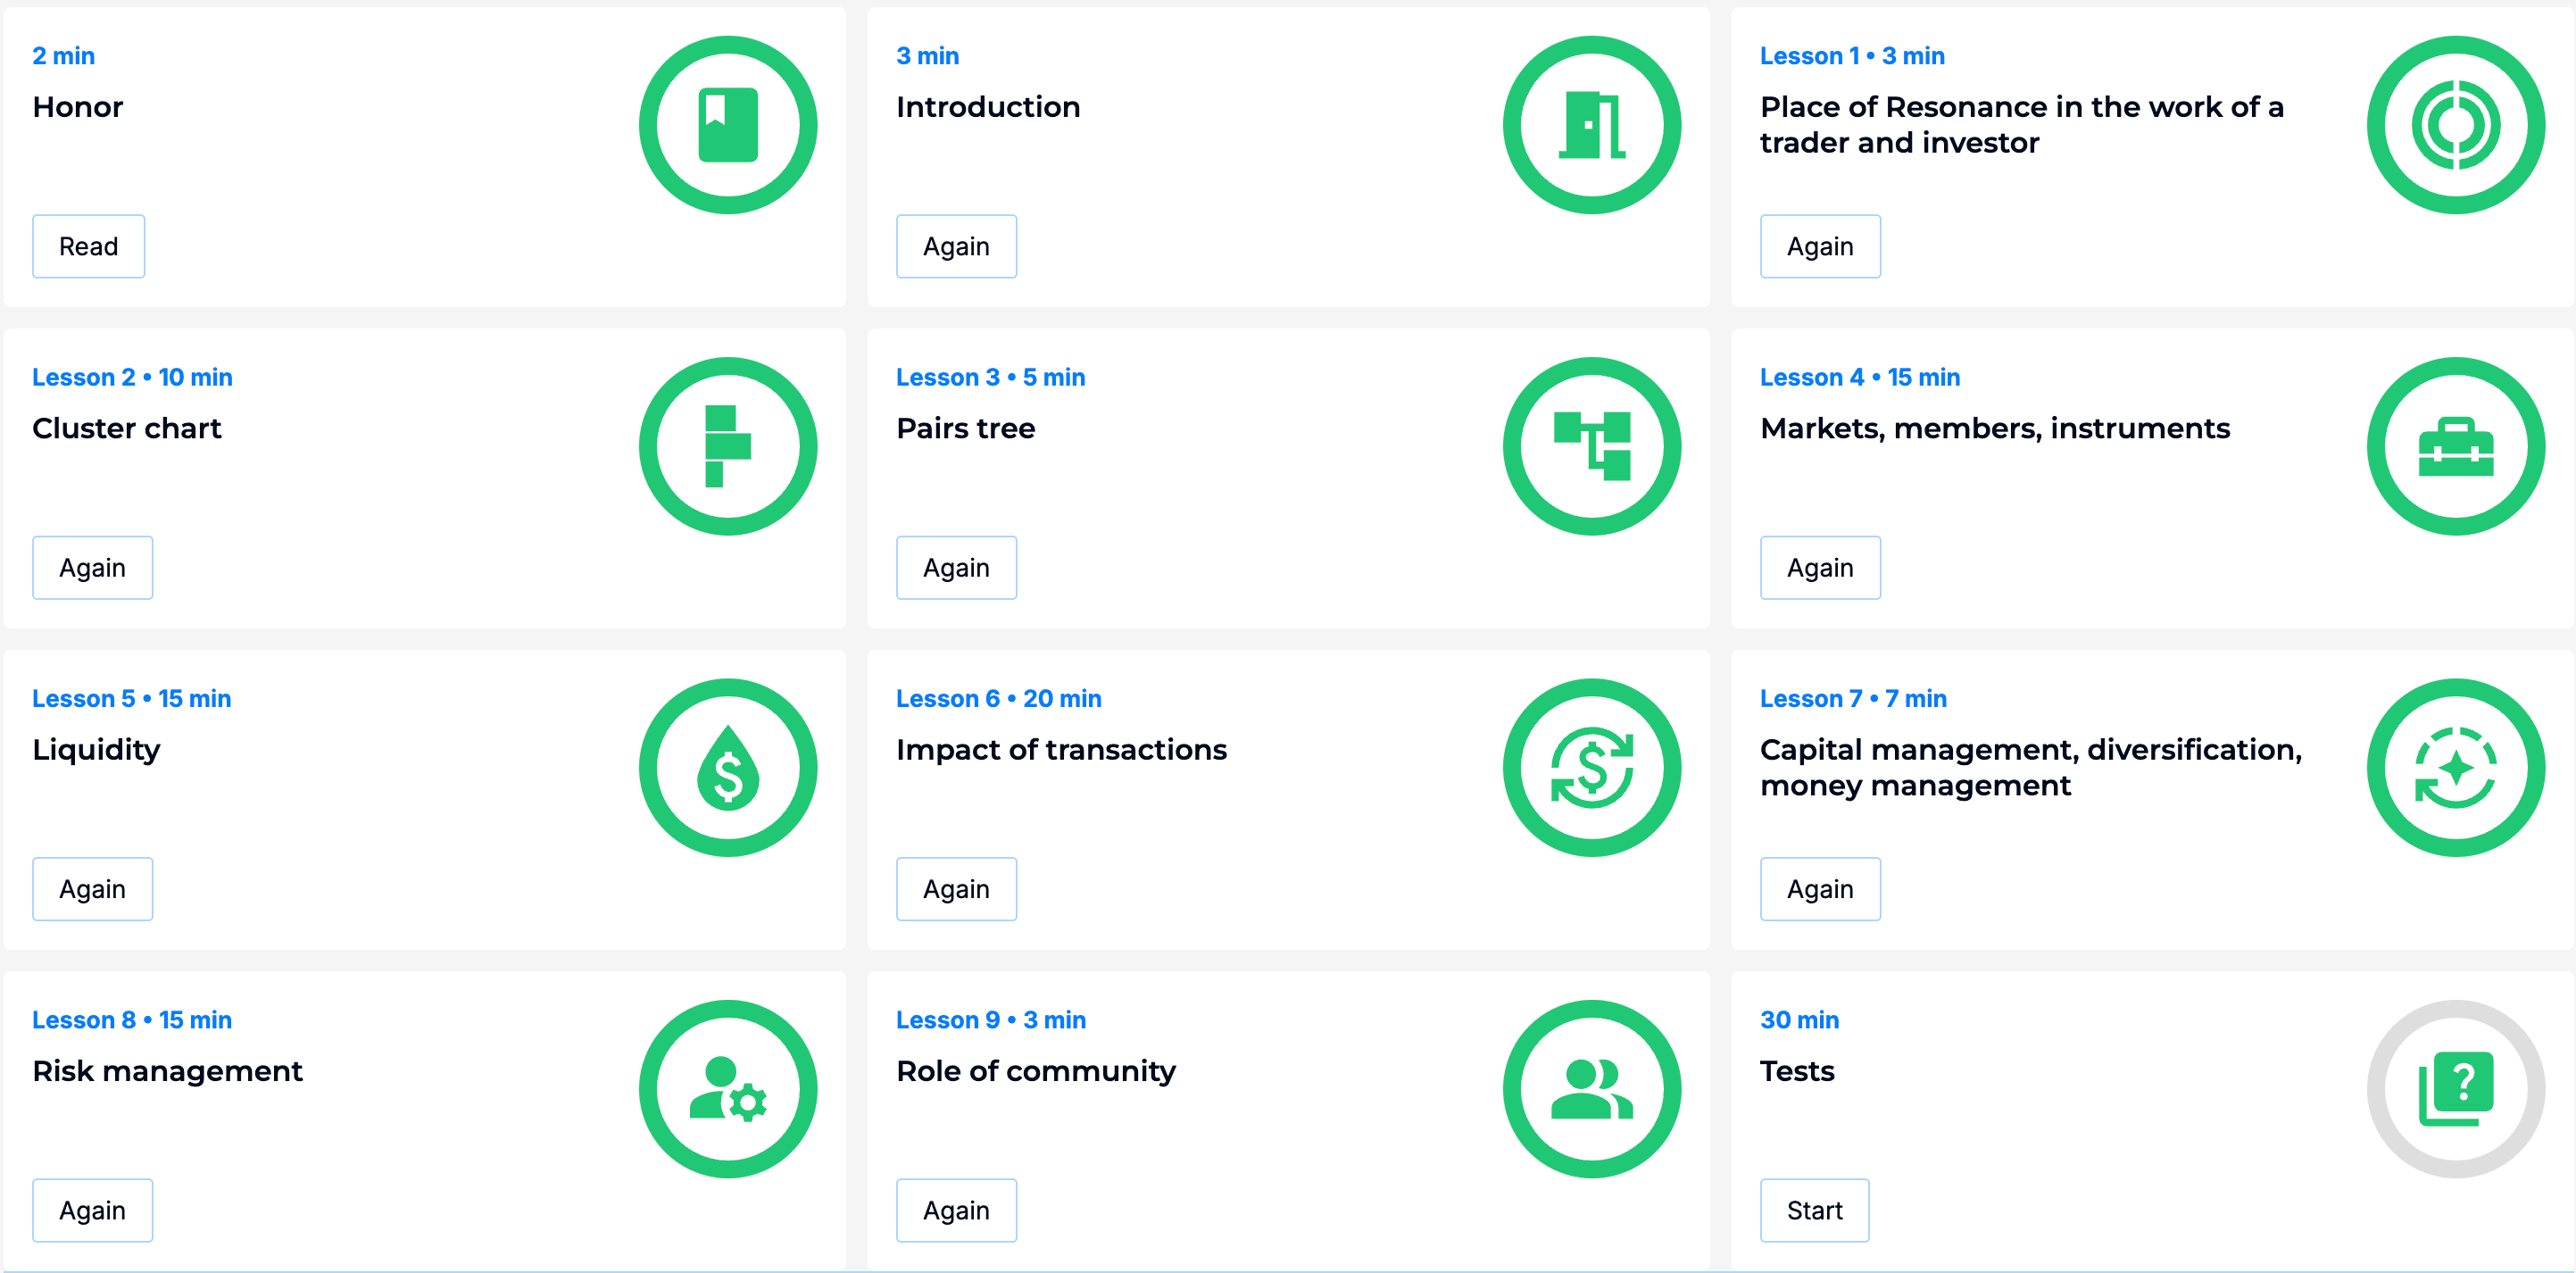
Task: Click the Capital management compass icon
Action: [x=2456, y=767]
